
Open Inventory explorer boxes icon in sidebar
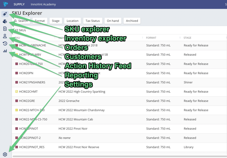(5, 21)
